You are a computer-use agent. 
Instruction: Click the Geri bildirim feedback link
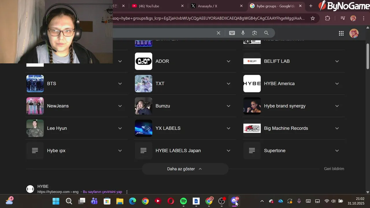[x=334, y=169]
